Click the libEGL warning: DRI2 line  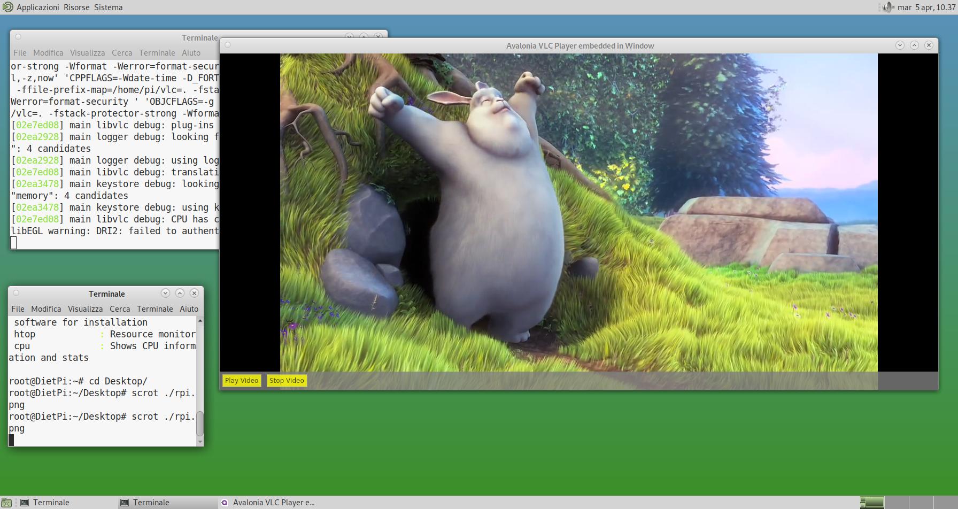[115, 231]
